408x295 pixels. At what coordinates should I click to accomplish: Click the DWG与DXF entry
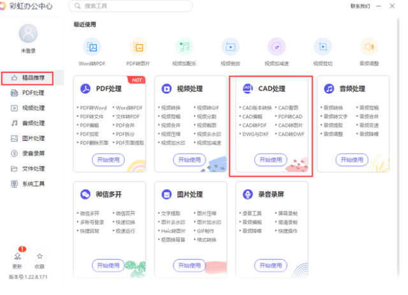(255, 134)
